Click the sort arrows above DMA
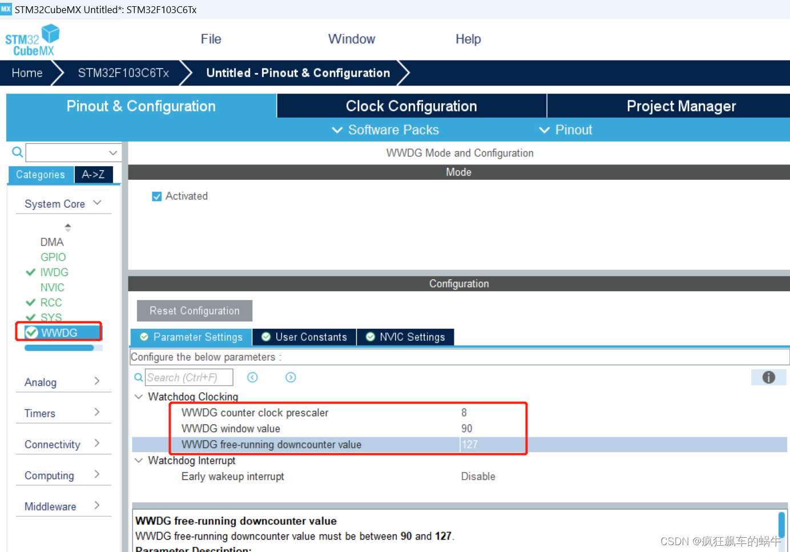This screenshot has height=552, width=790. click(68, 227)
